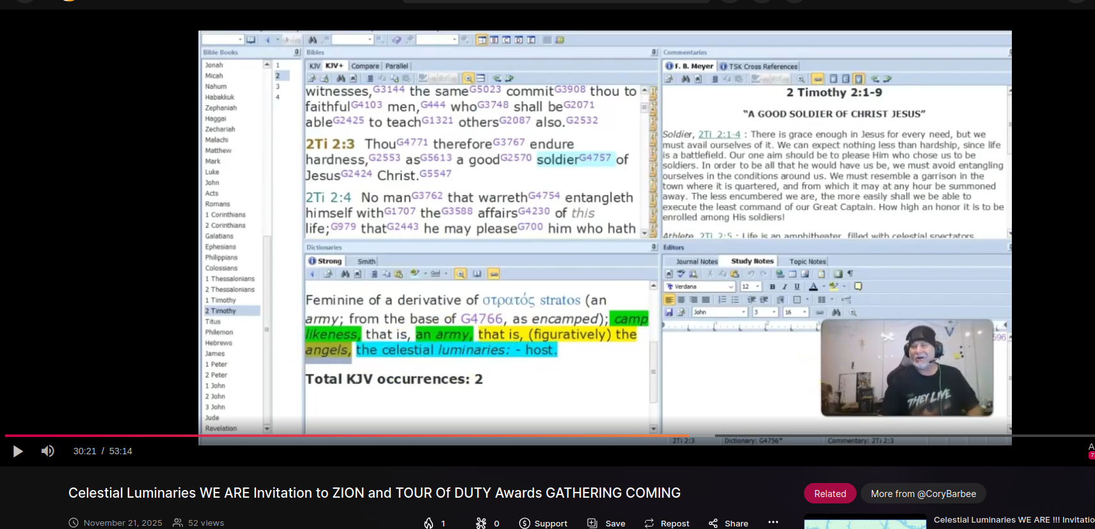Justify text in the notes editor
This screenshot has width=1095, height=529.
point(705,300)
